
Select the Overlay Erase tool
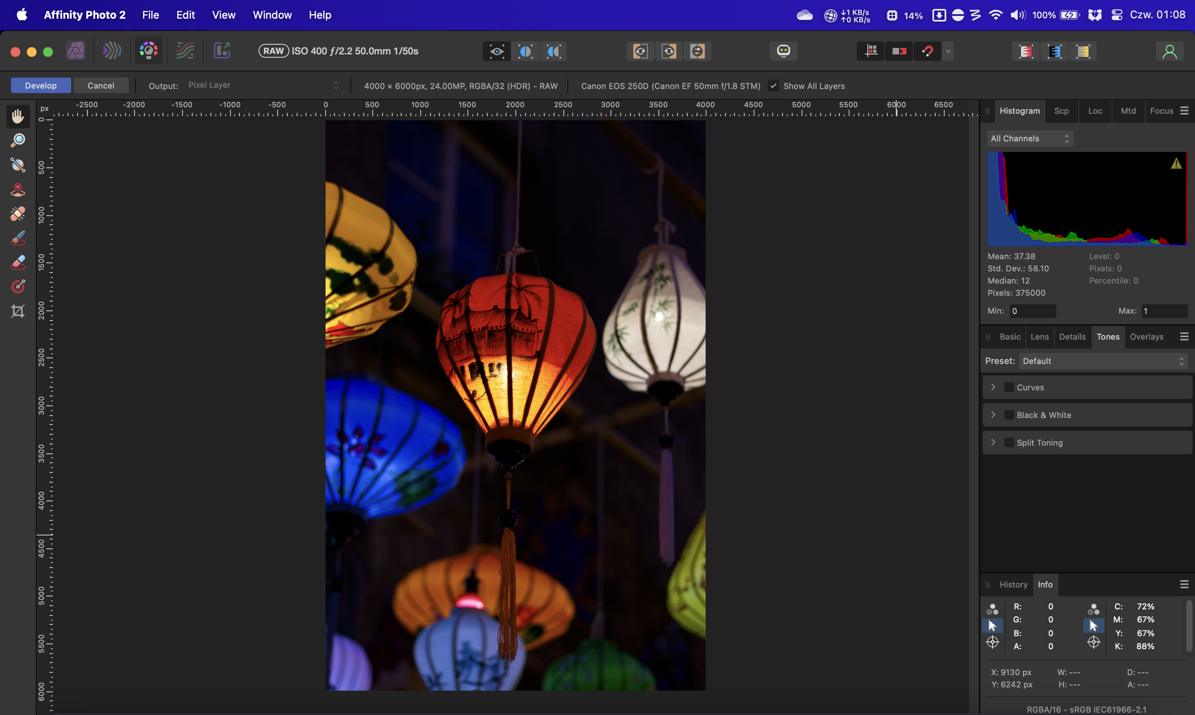[x=18, y=262]
